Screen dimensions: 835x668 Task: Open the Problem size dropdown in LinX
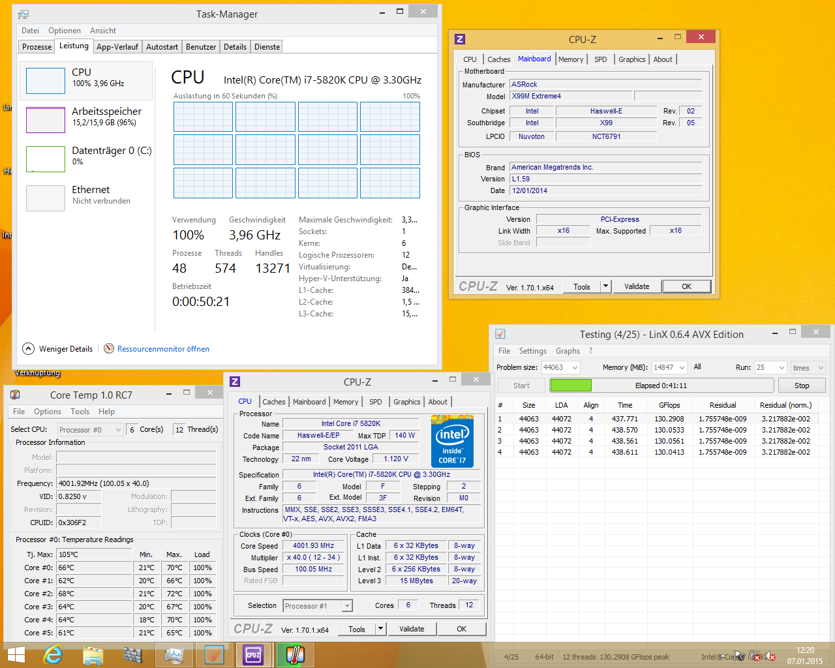pos(575,368)
